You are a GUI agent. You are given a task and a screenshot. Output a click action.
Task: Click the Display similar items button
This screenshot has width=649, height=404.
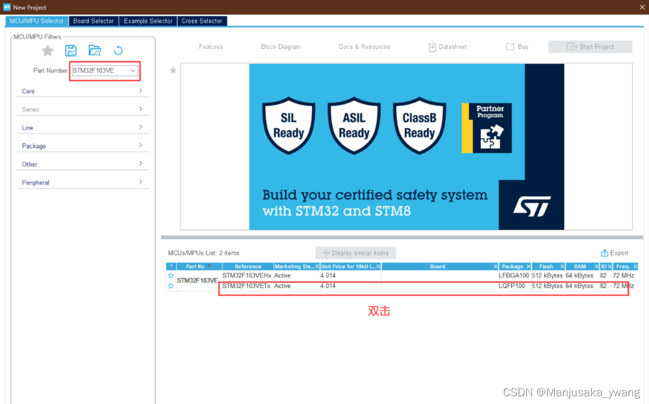click(355, 252)
